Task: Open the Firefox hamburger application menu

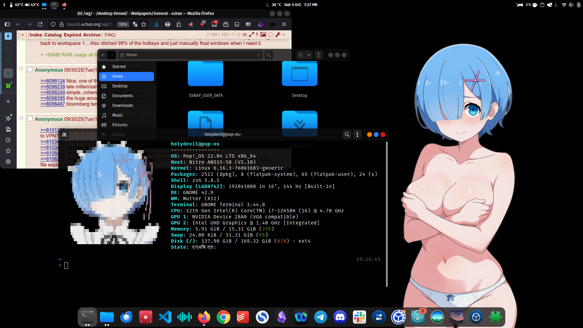Action: (284, 24)
